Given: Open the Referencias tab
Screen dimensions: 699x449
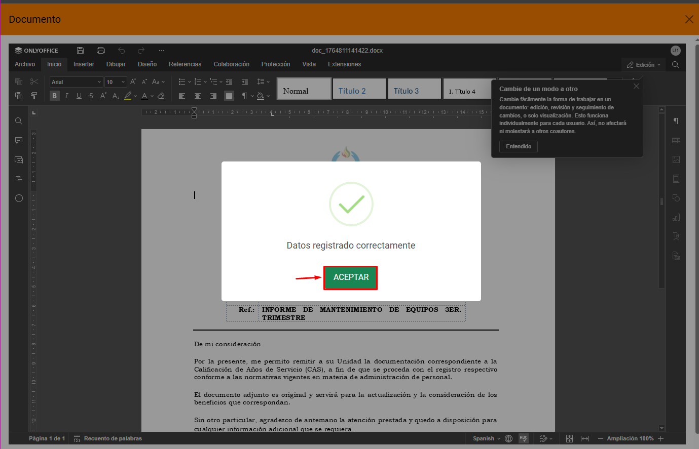Looking at the screenshot, I should click(185, 64).
